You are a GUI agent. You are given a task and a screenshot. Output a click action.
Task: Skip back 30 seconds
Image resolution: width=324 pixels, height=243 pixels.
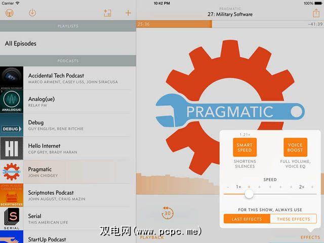(x=168, y=213)
